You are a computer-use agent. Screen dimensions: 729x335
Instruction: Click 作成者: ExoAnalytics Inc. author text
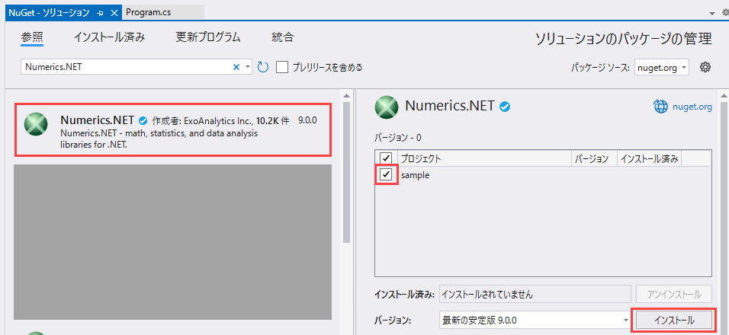click(x=202, y=121)
